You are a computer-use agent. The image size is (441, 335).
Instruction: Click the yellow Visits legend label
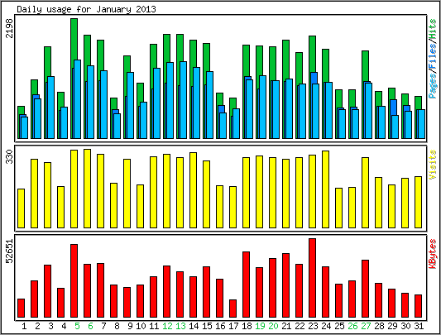point(433,165)
